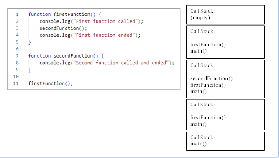Click the 'function firstFunction() {' declaration line

[x=65, y=14]
